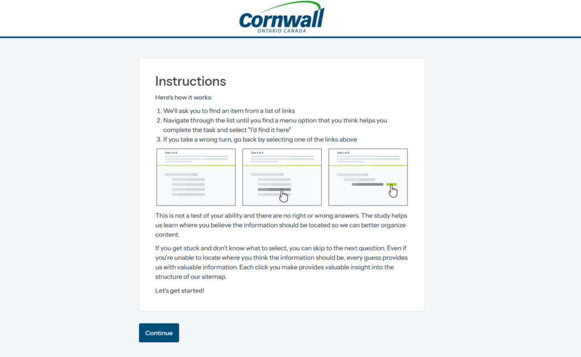
Task: Click the 'Instructions' heading
Action: pyautogui.click(x=191, y=81)
